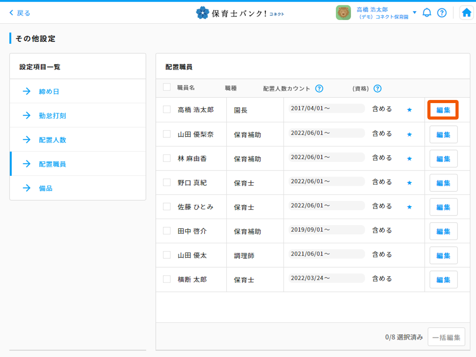Viewport: 476px width, 357px height.
Task: Open date field 2021/06/01 for 山田 優太
Action: [326, 254]
